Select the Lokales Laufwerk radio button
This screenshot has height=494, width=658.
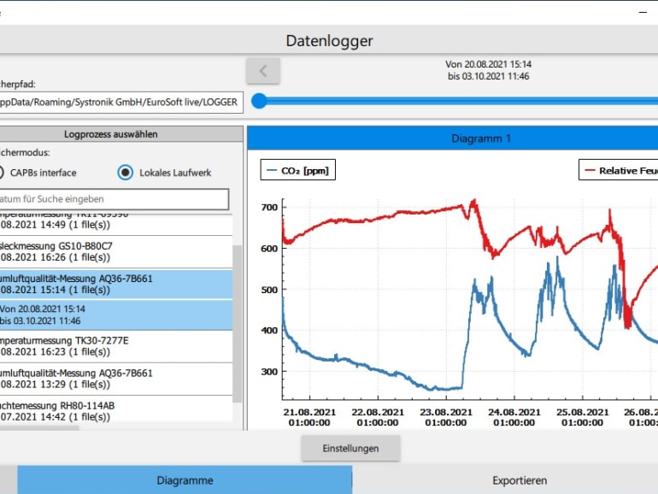pos(126,172)
